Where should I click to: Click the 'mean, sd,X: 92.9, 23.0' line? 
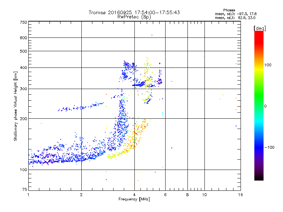[x=235, y=18]
